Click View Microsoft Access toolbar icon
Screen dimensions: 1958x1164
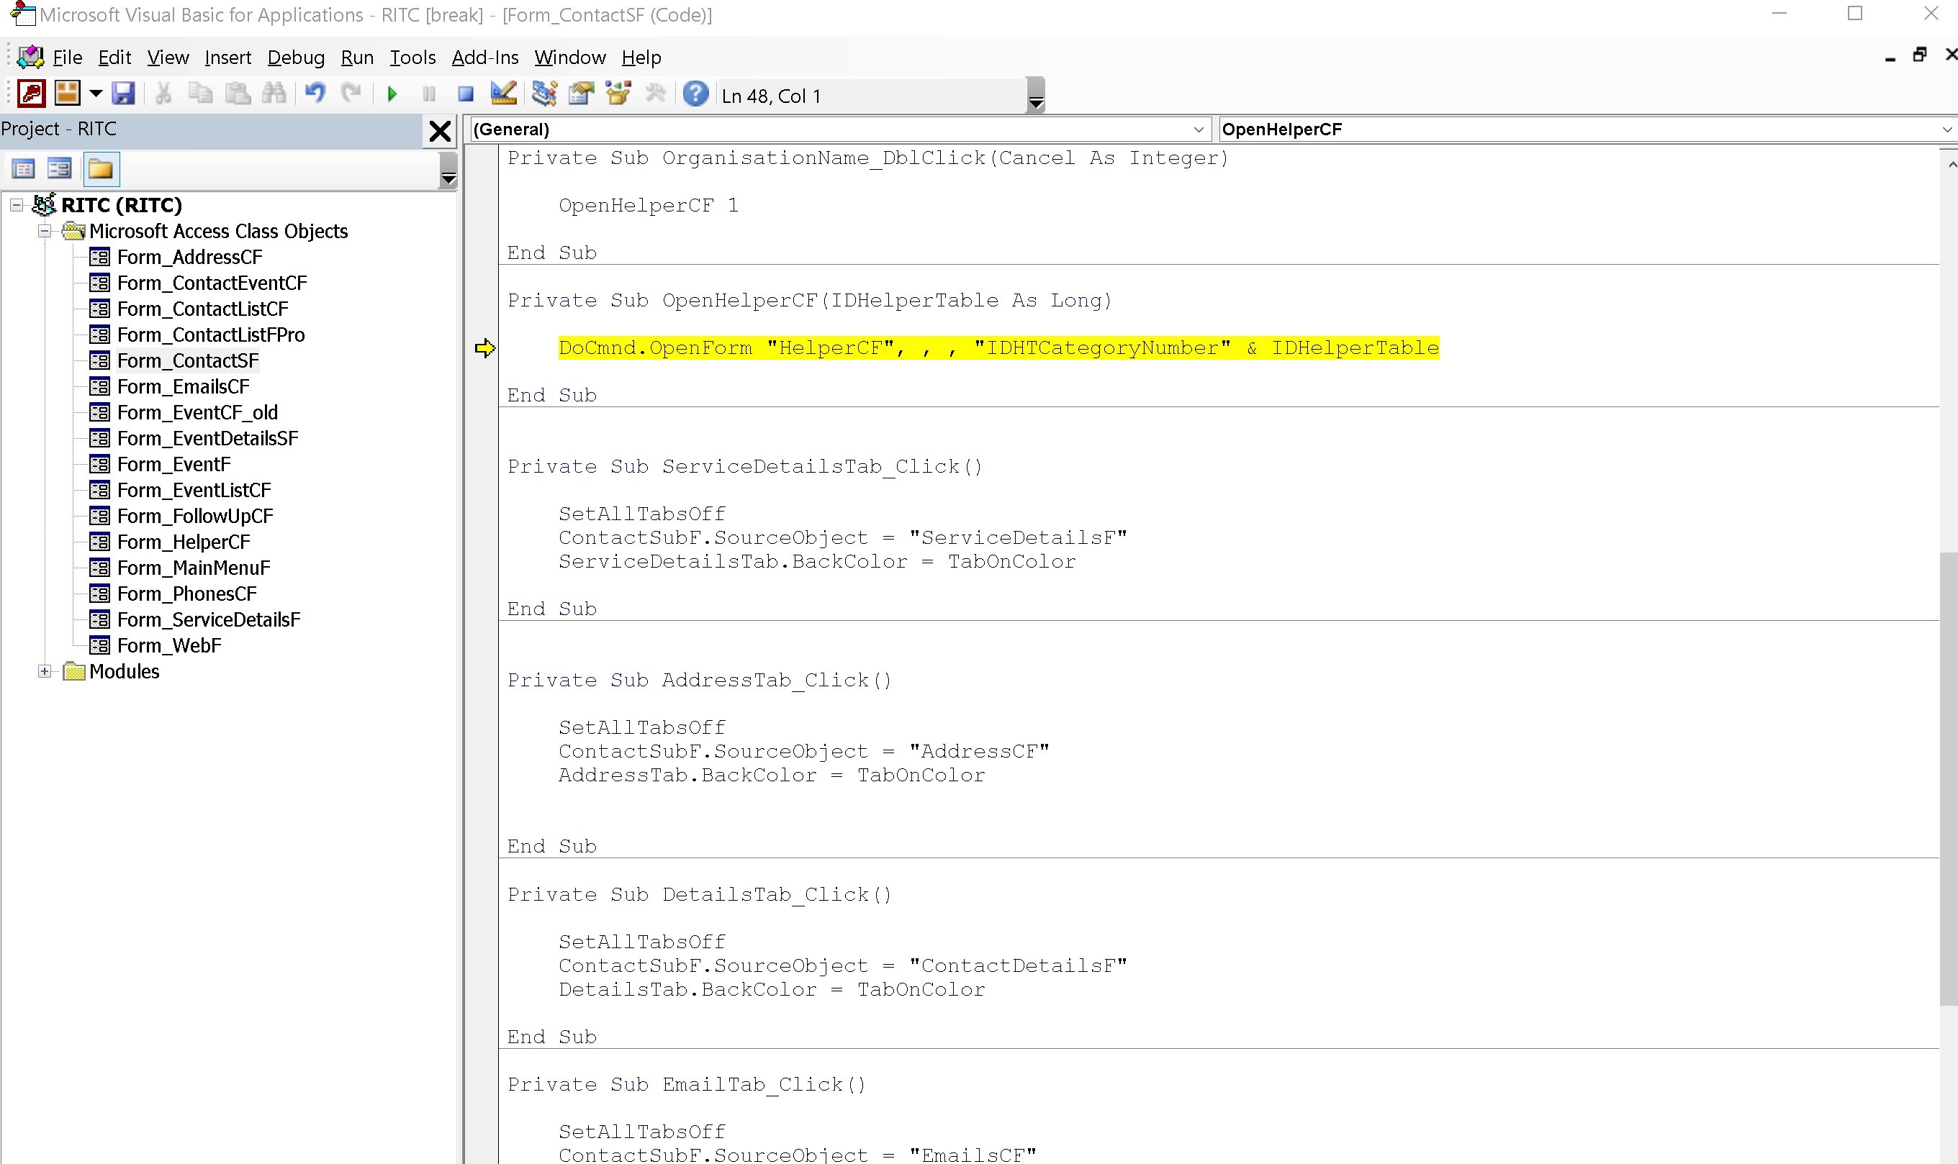(32, 94)
